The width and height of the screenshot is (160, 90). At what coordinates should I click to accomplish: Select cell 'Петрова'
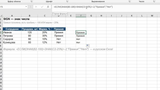[12, 36]
